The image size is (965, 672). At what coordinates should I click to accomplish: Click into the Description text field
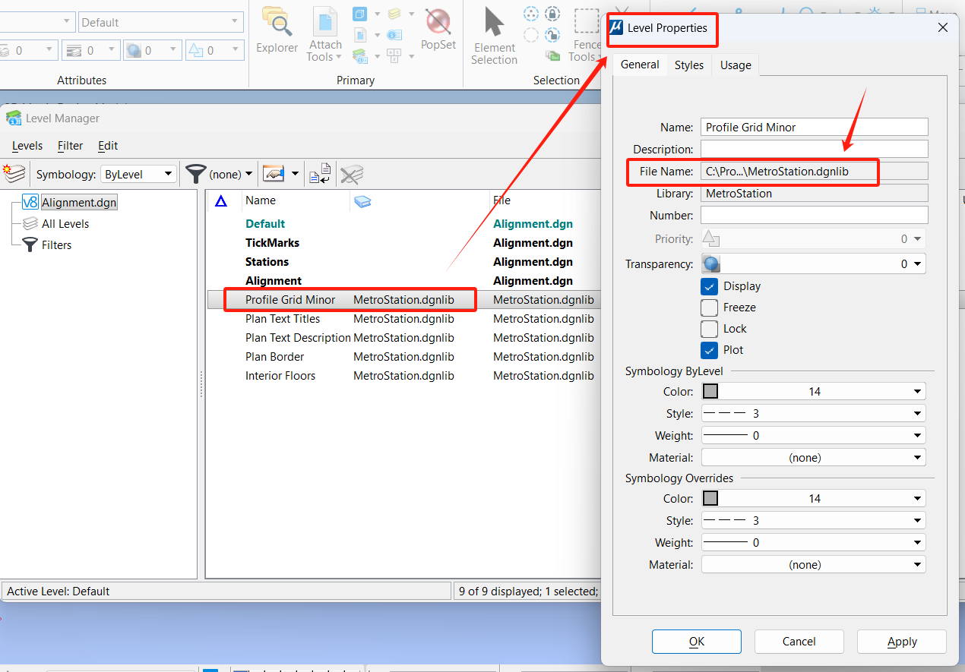[x=814, y=149]
